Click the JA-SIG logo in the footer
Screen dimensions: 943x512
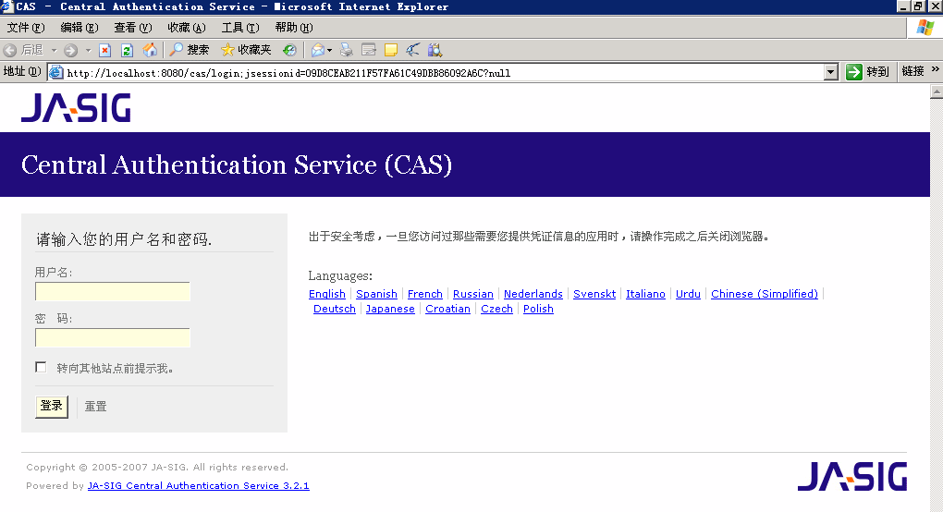point(852,477)
